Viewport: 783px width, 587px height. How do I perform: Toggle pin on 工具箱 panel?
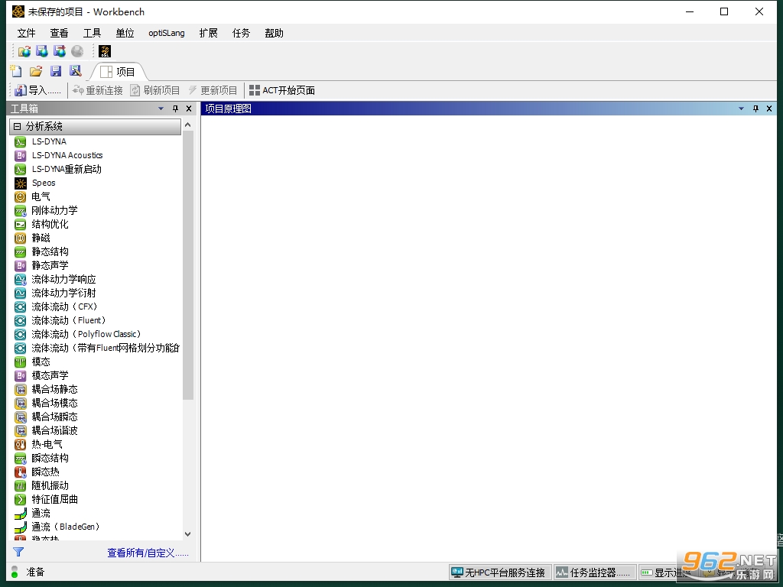pos(175,109)
